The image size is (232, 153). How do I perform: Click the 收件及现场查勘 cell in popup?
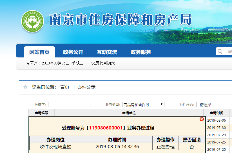pos(55,147)
